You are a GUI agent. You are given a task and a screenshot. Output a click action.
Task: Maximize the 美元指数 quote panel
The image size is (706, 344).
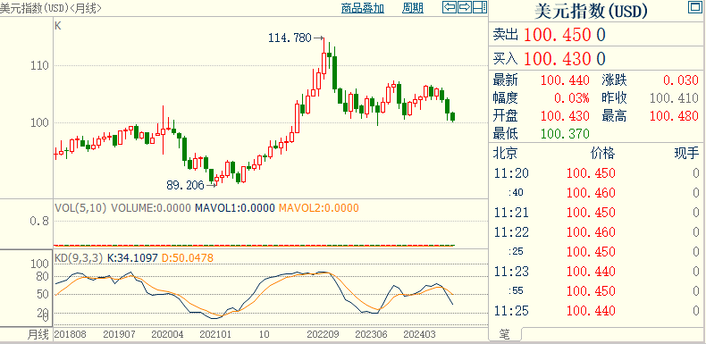[x=693, y=7]
